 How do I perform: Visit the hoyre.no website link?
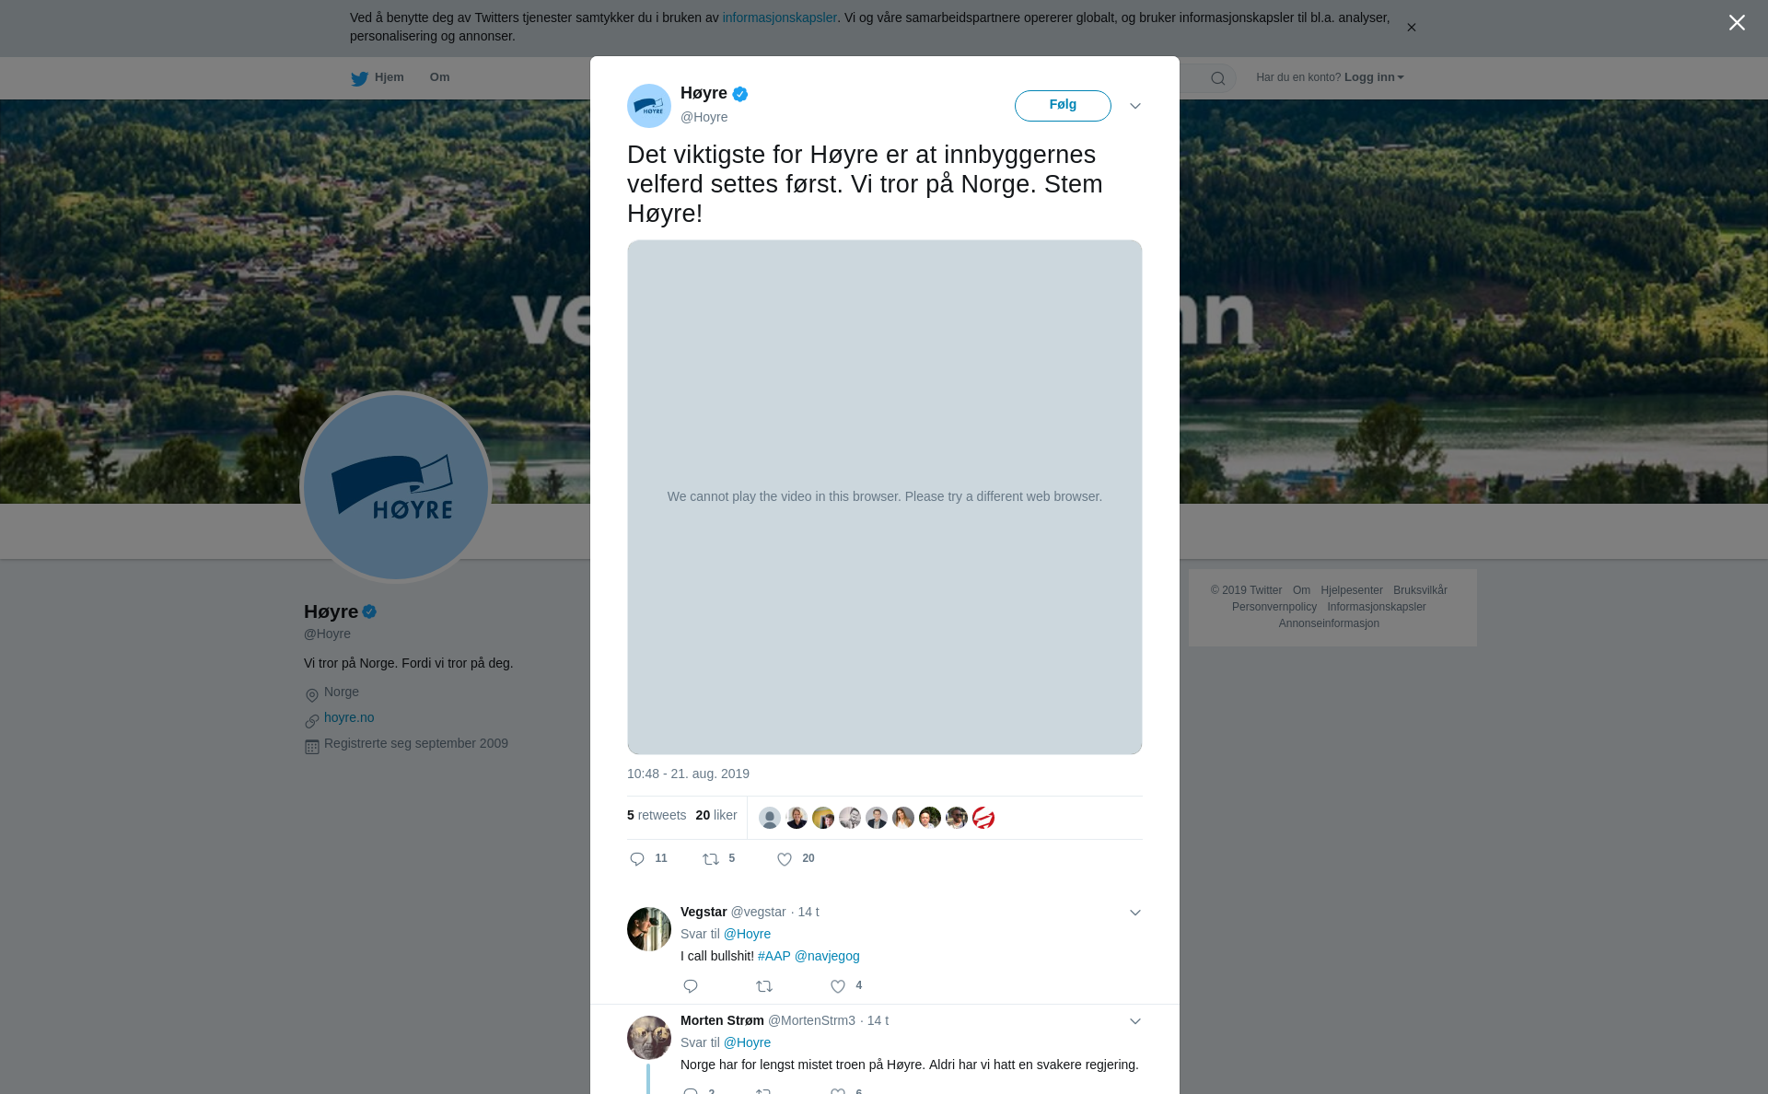[x=349, y=717]
